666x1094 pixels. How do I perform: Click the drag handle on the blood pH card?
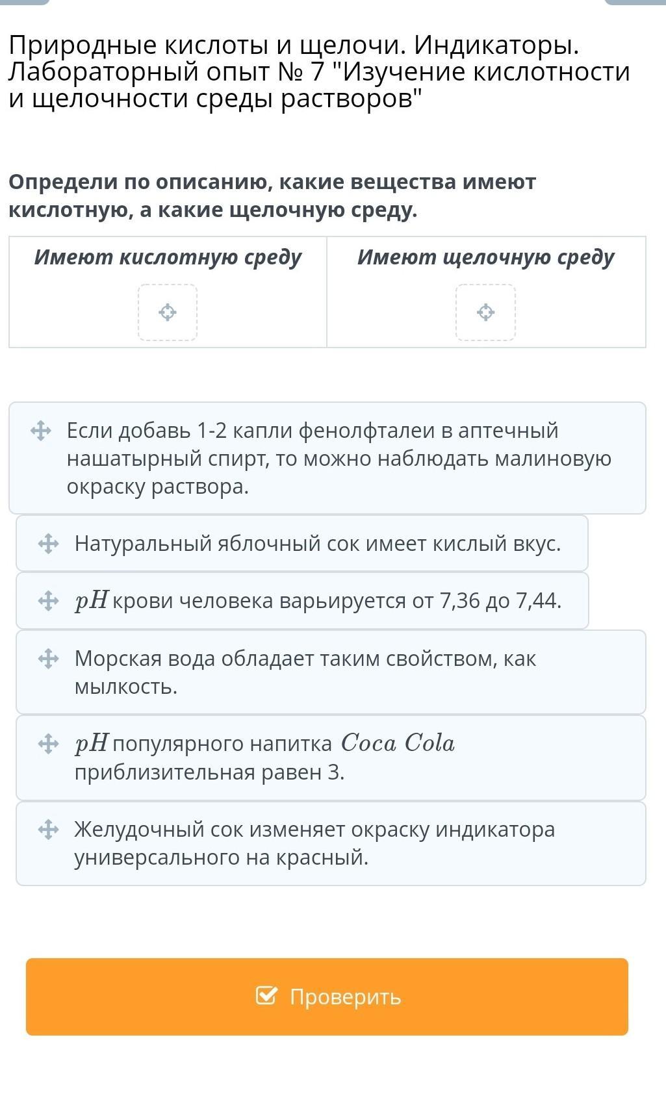49,600
